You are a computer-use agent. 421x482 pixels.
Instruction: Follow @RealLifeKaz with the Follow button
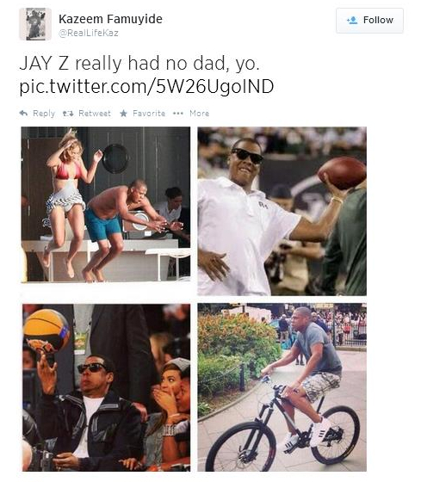pos(369,21)
